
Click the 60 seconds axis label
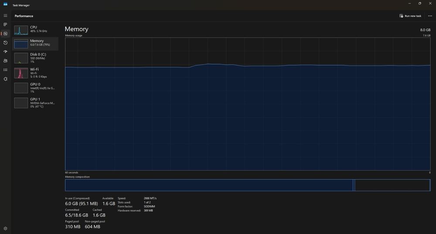point(72,172)
